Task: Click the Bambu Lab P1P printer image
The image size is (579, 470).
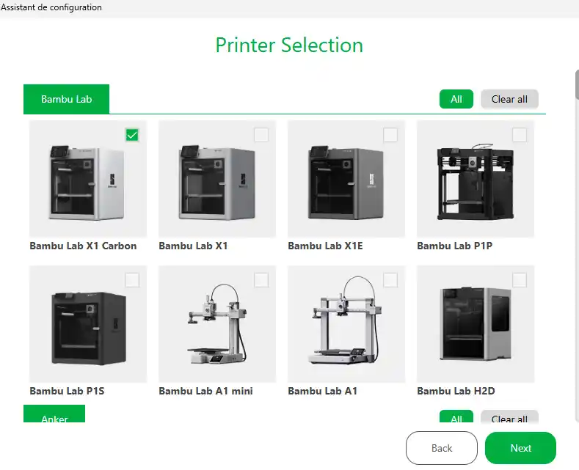Action: (x=476, y=179)
